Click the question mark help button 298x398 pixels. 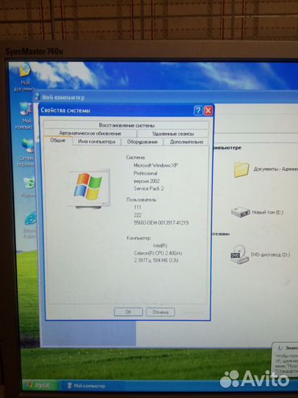[x=198, y=111]
